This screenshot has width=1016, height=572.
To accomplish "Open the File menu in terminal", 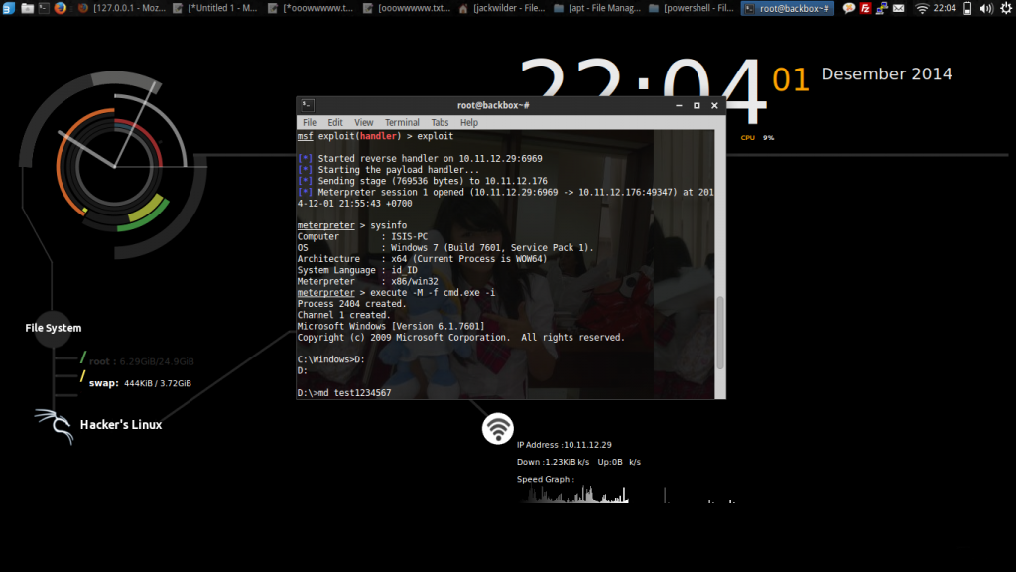I will point(310,122).
